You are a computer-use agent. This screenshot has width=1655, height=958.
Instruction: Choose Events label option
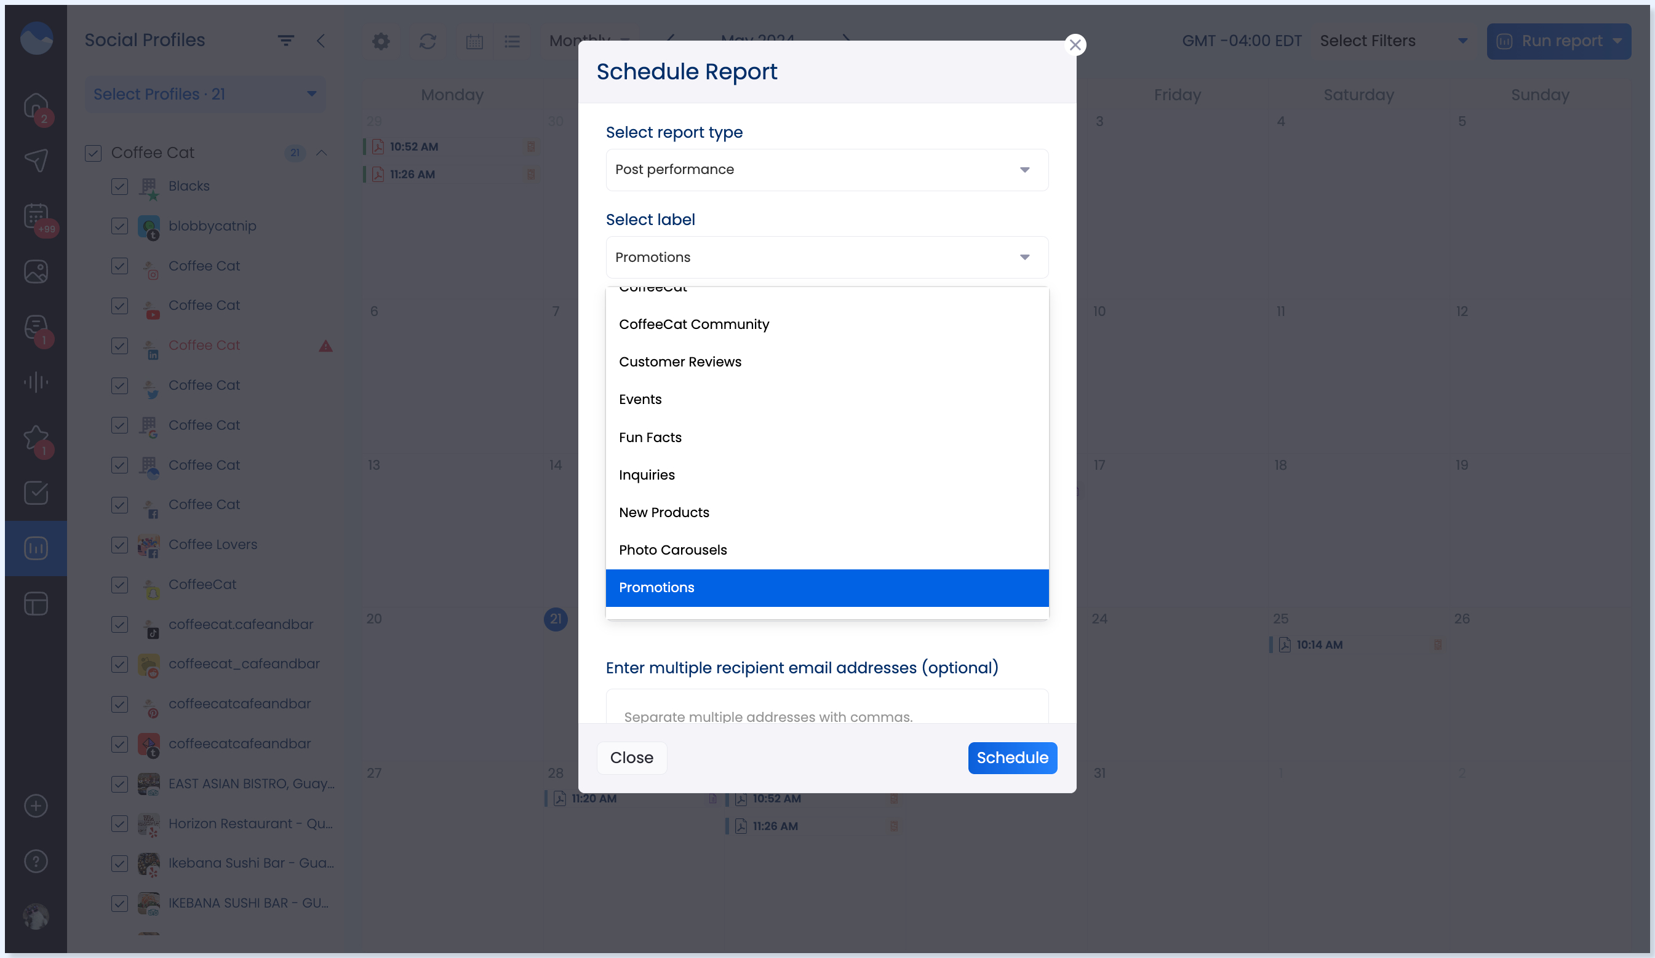826,399
